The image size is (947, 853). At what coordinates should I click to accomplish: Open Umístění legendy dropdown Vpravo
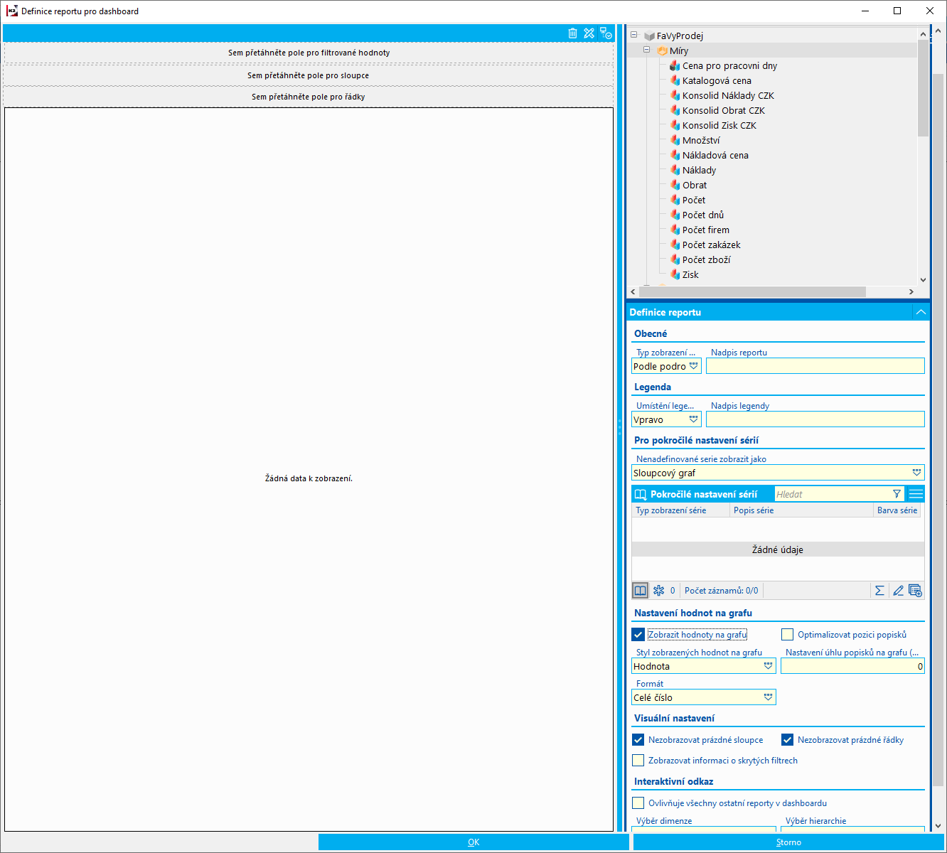coord(693,419)
